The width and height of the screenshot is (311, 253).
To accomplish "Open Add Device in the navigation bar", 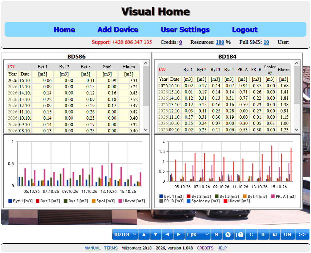I will [x=118, y=29].
